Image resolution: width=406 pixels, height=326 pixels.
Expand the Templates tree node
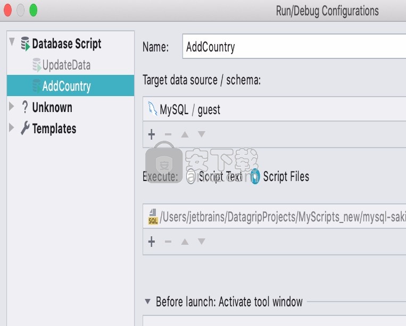click(x=11, y=127)
